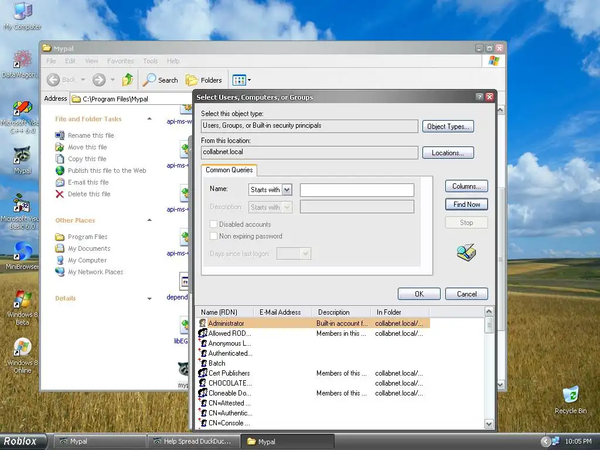600x450 pixels.
Task: Click the Address bar path field
Action: click(x=131, y=98)
